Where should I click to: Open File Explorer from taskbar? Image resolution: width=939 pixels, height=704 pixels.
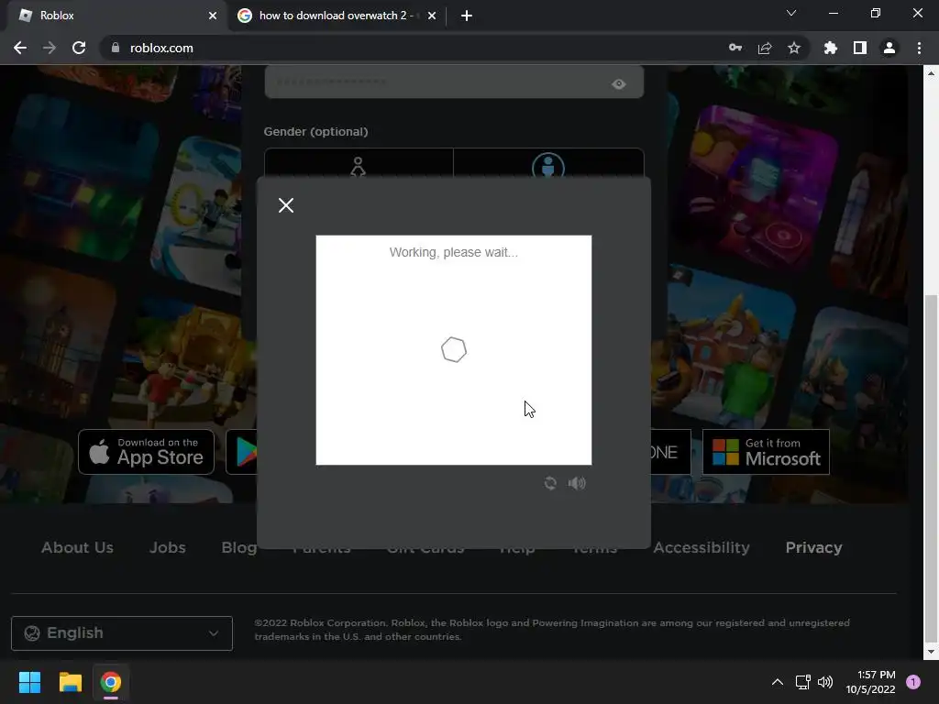coord(70,682)
